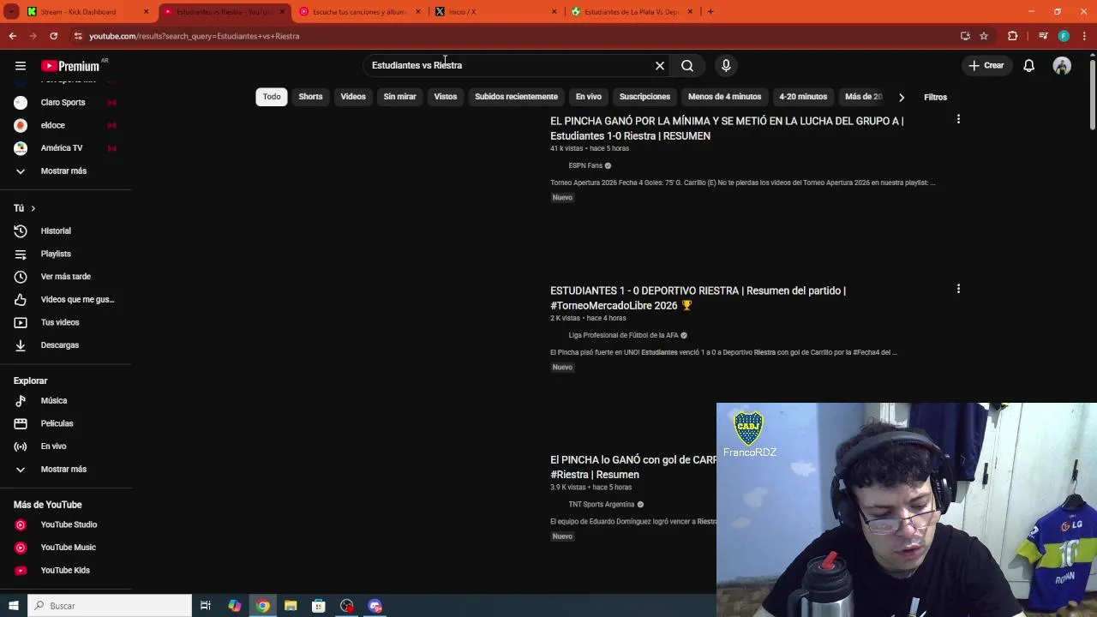Click the YouTube Premium logo
Image resolution: width=1097 pixels, height=617 pixels.
70,66
